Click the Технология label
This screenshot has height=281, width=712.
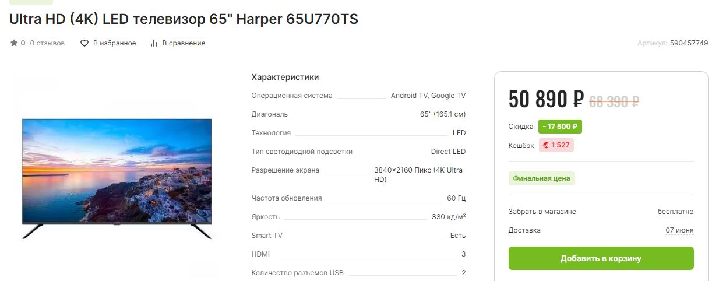point(271,133)
